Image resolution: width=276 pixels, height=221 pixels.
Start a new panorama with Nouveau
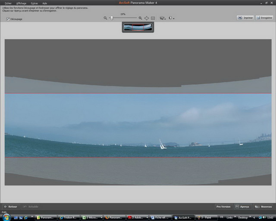click(x=263, y=207)
